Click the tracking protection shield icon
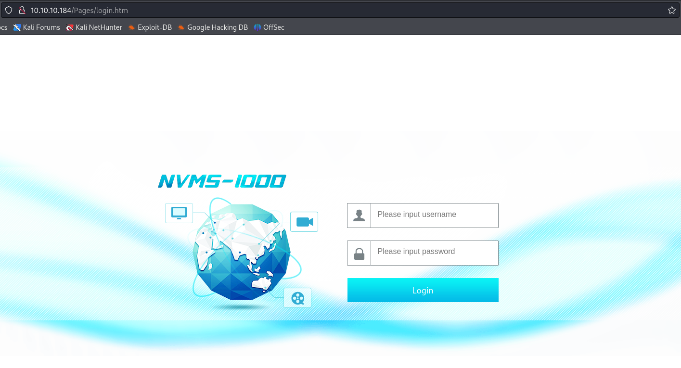 click(9, 10)
